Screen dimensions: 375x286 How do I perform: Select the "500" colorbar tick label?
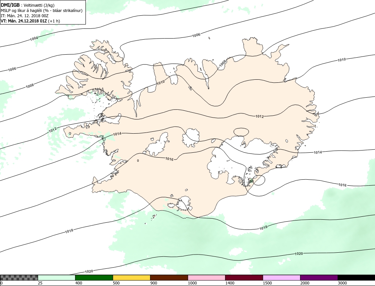[x=116, y=283]
